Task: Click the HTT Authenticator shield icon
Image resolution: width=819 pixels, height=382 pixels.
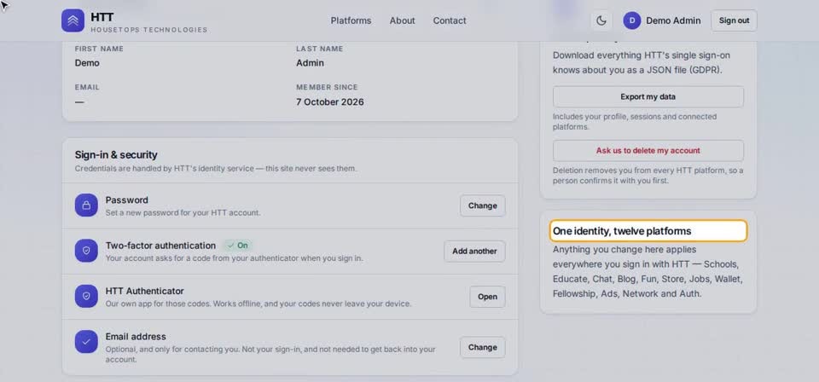Action: pyautogui.click(x=86, y=296)
